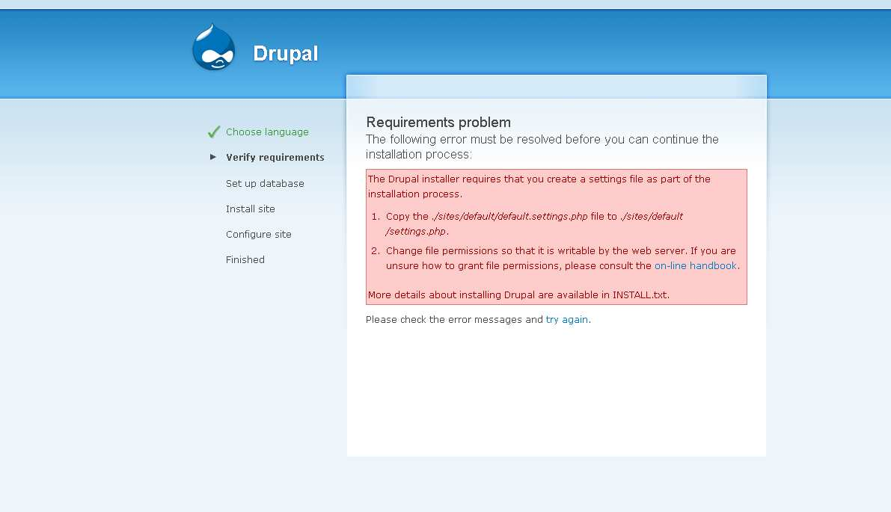Click the Drupal site name text

(x=285, y=53)
